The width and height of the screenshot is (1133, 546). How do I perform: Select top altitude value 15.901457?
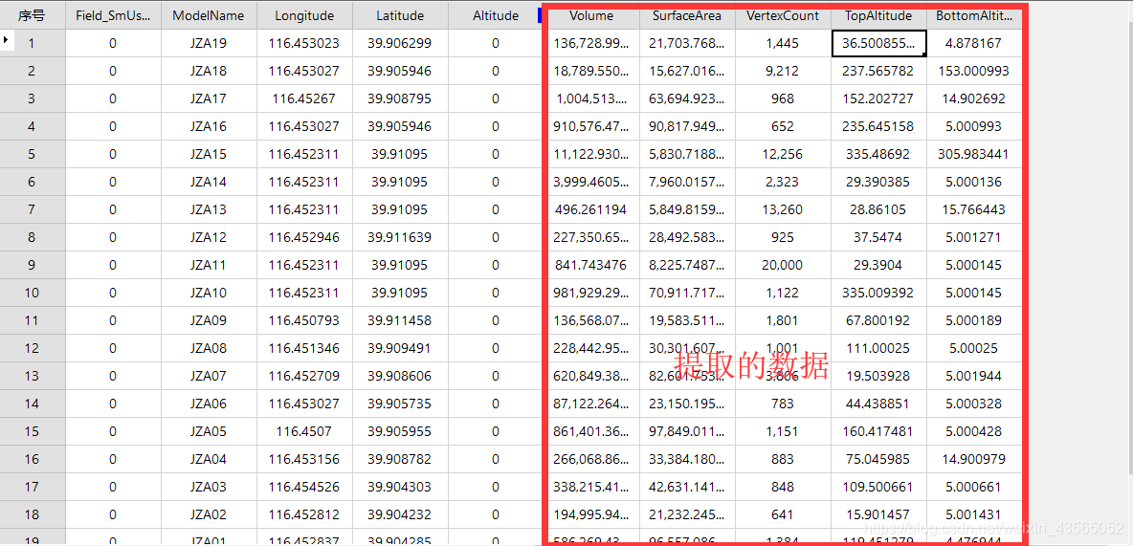[x=878, y=515]
